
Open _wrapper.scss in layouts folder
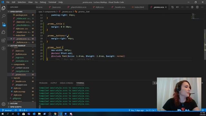click(22, 85)
